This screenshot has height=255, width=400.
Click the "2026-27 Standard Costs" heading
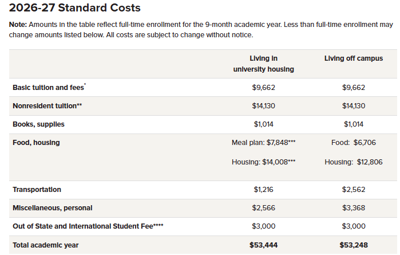point(76,8)
